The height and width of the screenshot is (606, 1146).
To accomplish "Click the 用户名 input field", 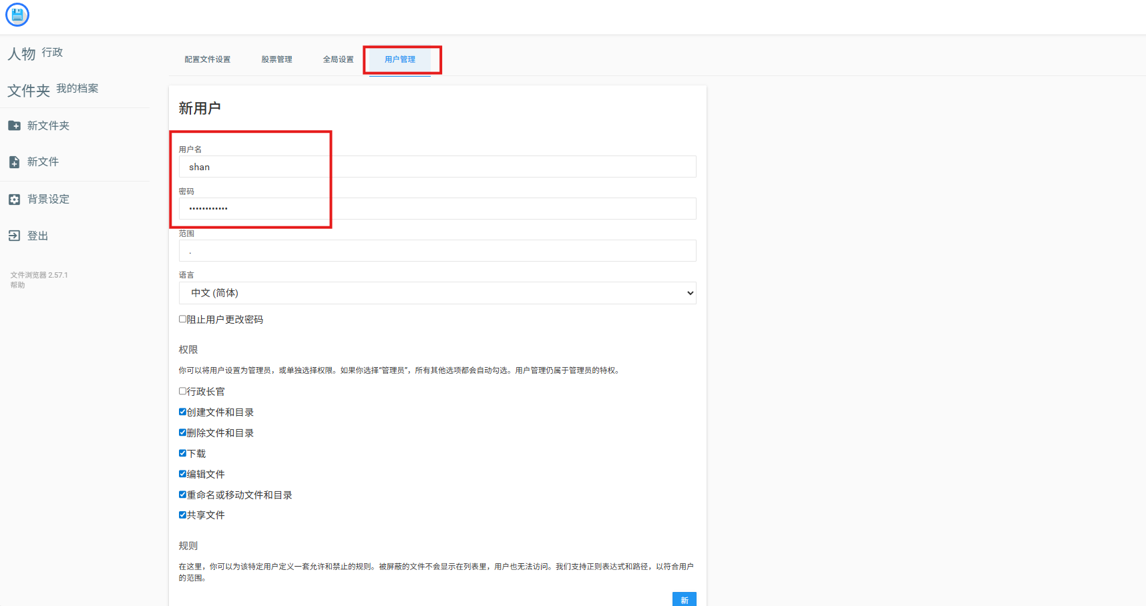I will pyautogui.click(x=437, y=167).
